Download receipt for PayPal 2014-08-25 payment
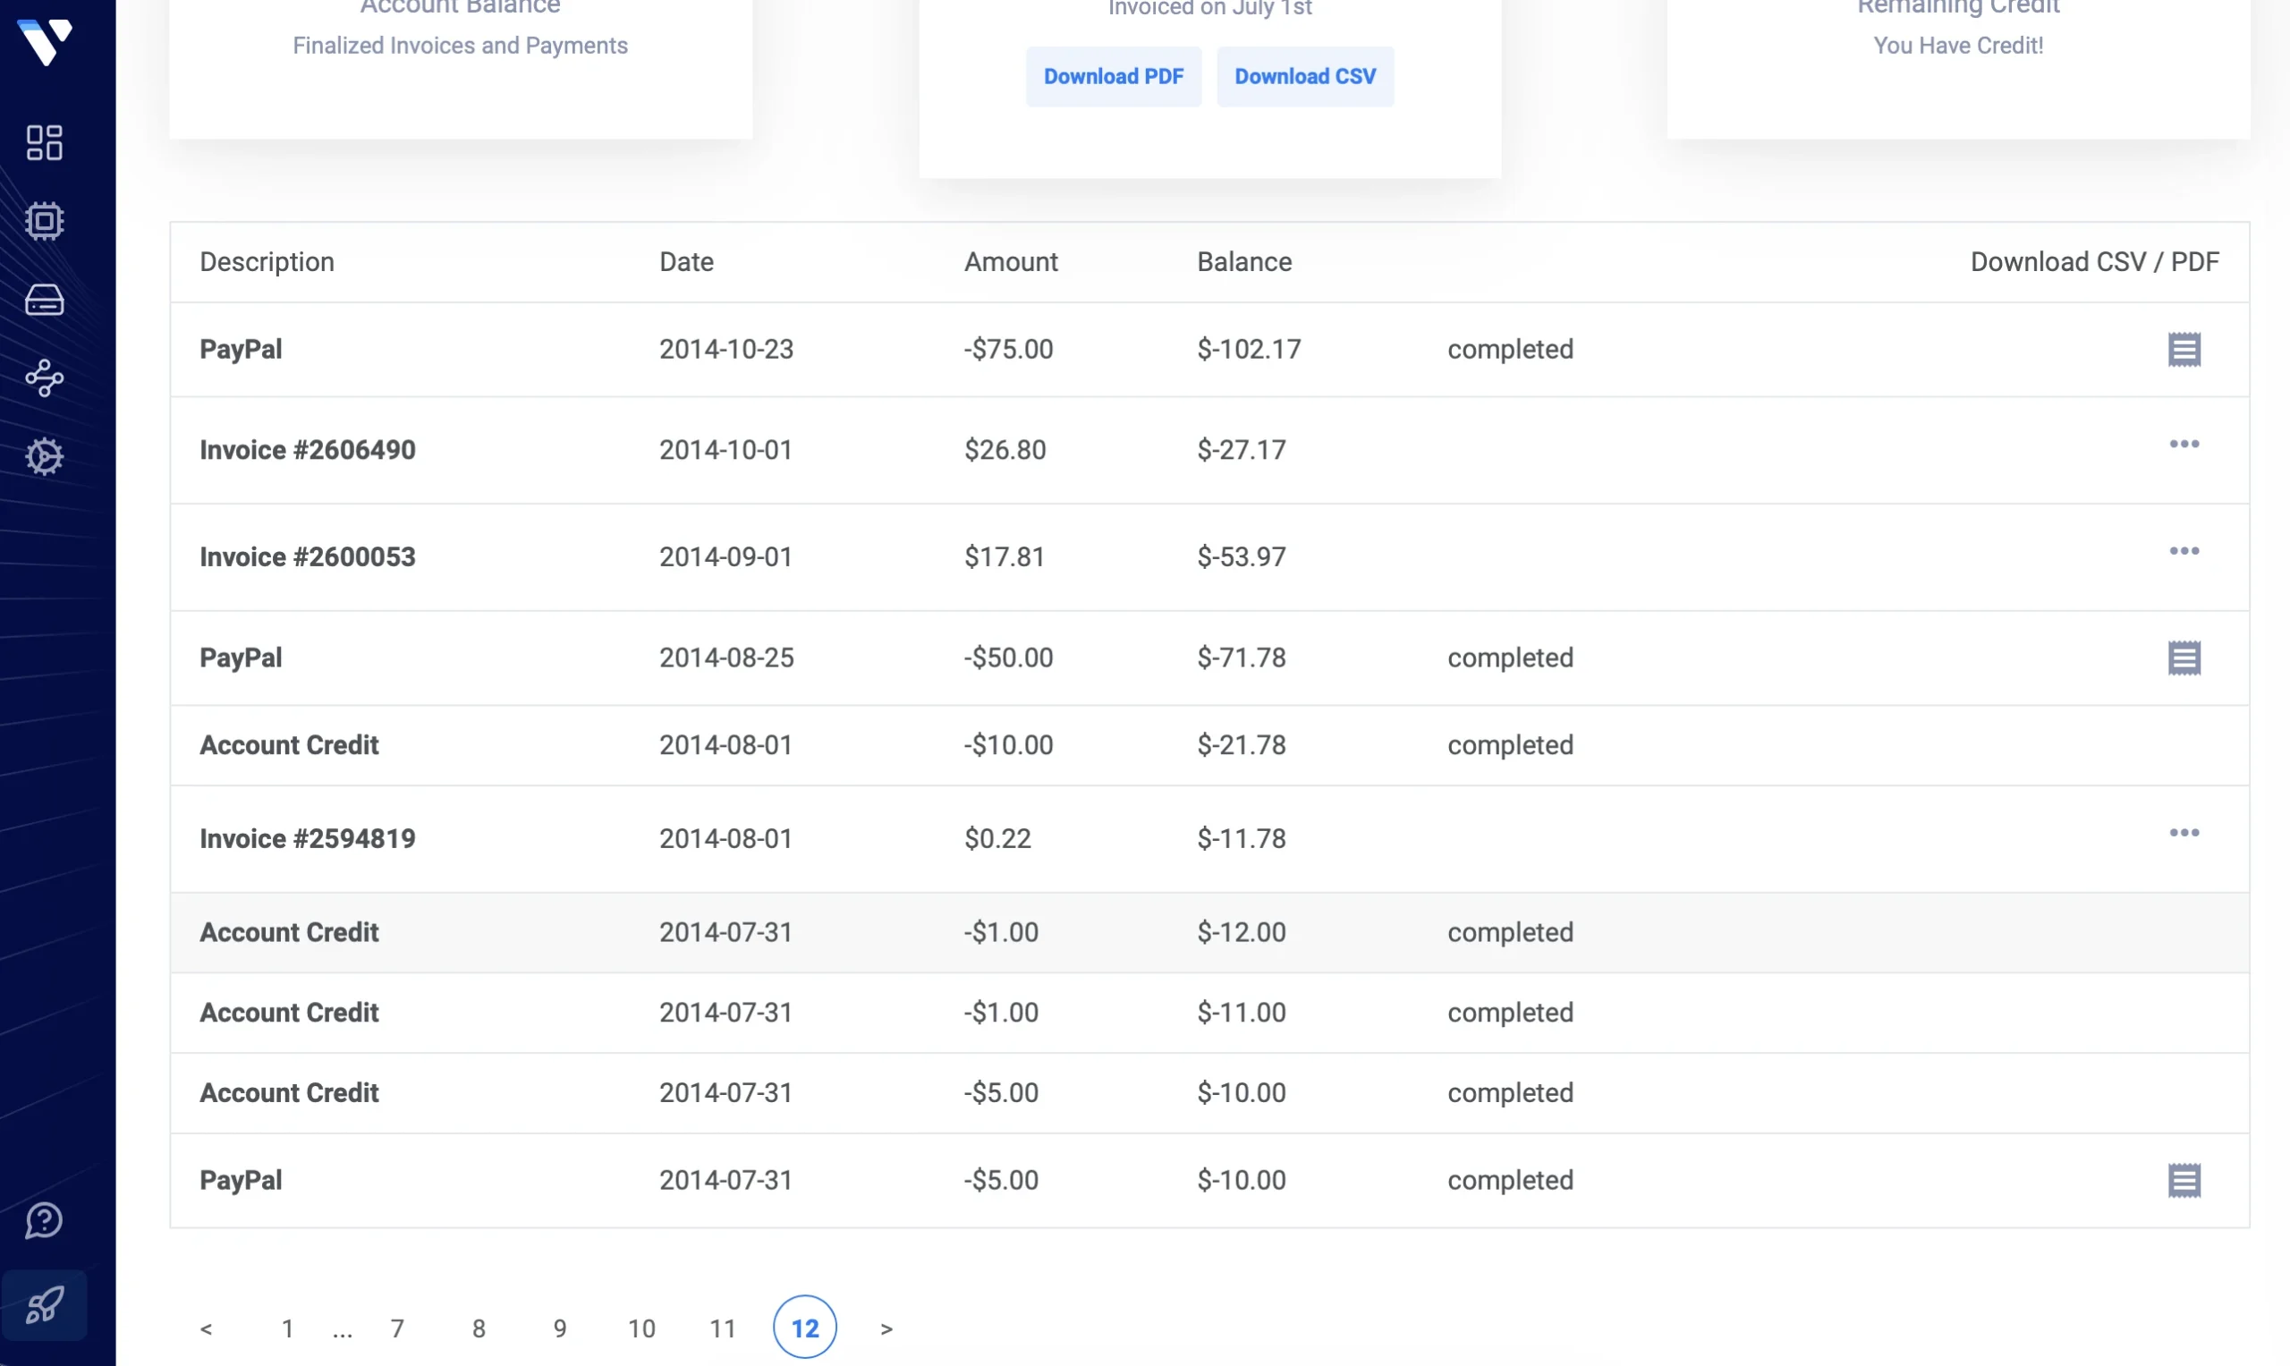The height and width of the screenshot is (1366, 2290). click(x=2184, y=658)
